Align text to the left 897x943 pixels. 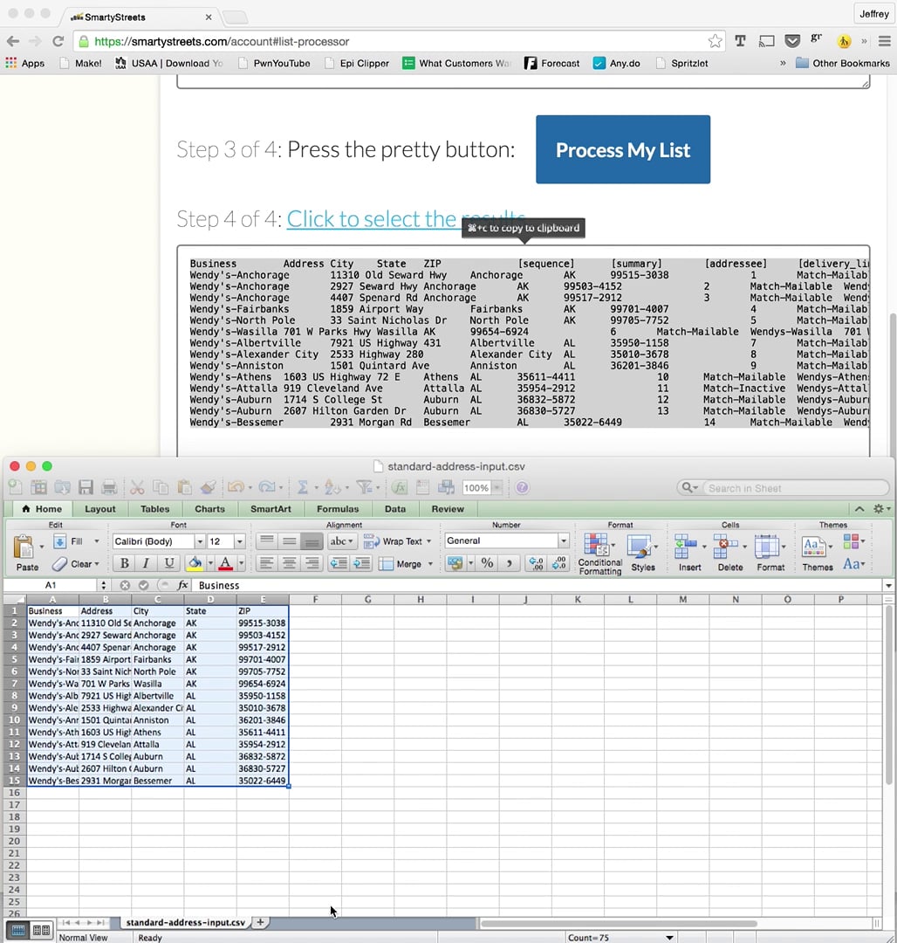267,563
